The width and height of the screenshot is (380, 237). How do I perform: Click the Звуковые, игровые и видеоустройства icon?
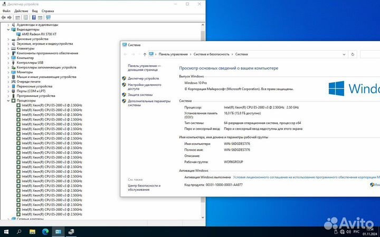pos(13,44)
